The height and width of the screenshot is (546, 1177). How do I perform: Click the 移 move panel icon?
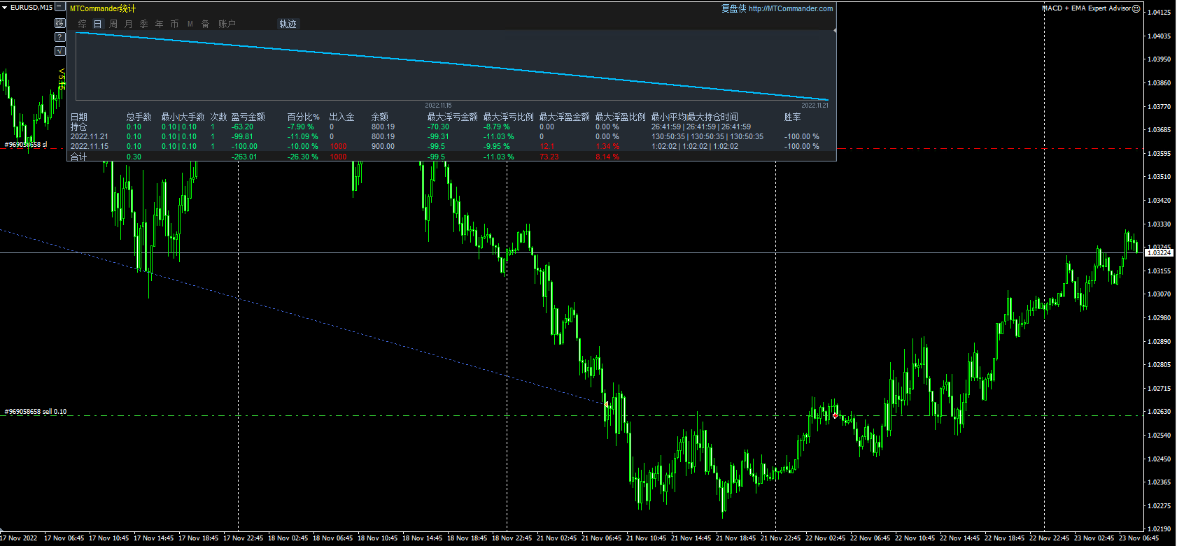(60, 23)
